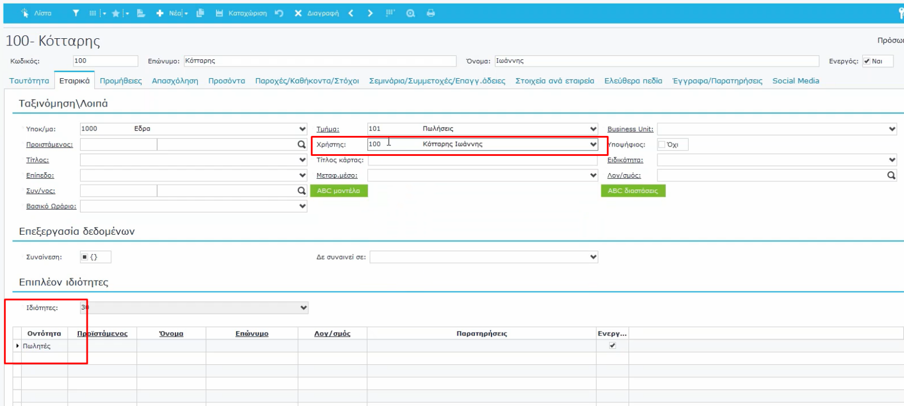
Task: Expand the grid view dropdown arrow
Action: pyautogui.click(x=104, y=14)
